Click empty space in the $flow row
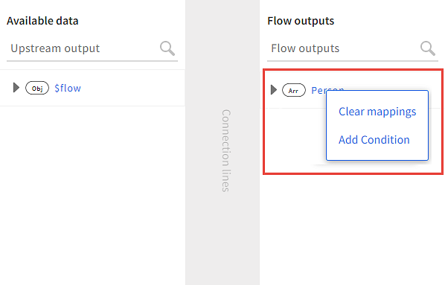445x285 pixels. coord(133,88)
